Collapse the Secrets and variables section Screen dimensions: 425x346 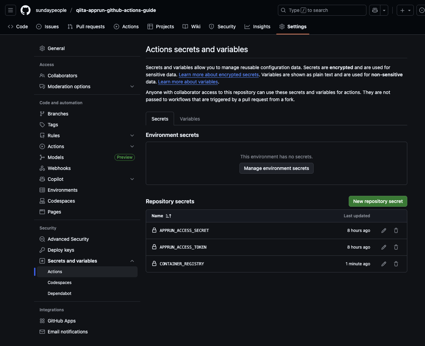pos(132,261)
